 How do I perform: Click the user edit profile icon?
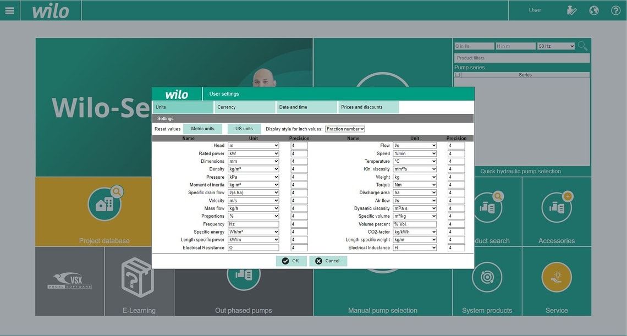[572, 10]
